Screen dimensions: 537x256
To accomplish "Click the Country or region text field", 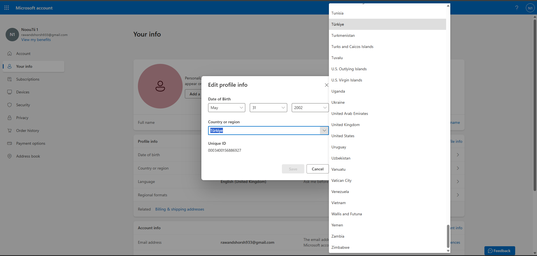I will (264, 131).
